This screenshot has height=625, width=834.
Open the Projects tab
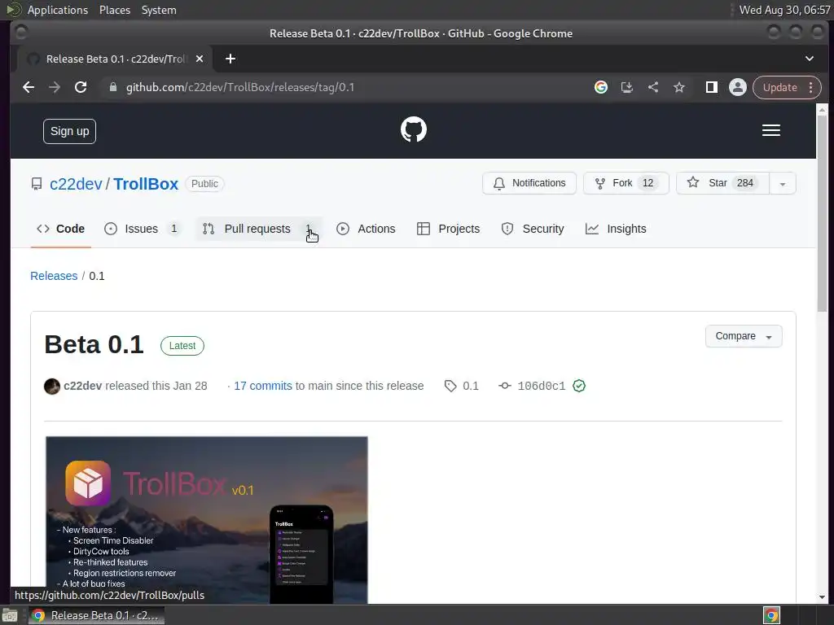(x=449, y=229)
